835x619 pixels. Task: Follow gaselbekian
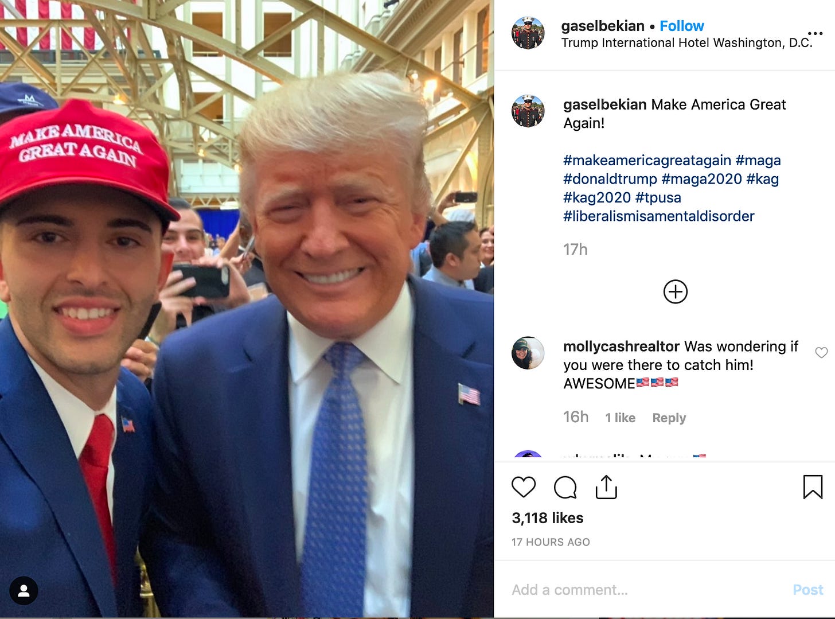[681, 26]
